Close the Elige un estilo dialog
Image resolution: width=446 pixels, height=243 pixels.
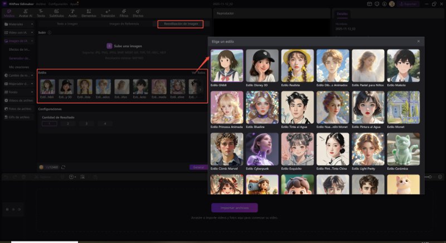click(419, 41)
